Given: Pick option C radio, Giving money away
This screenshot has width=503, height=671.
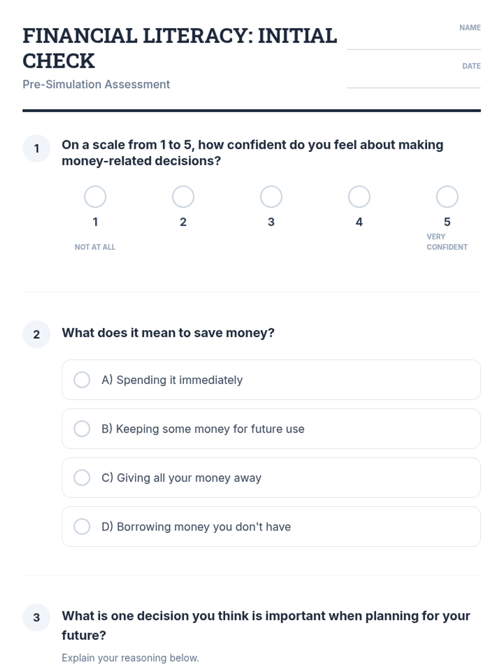Looking at the screenshot, I should pos(82,477).
